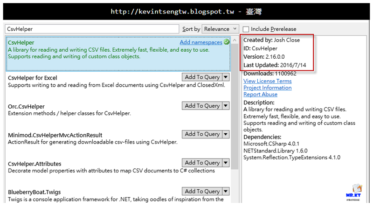Add CsvHelper for Excel to query
Viewport: 373px width, 206px height.
pyautogui.click(x=202, y=77)
